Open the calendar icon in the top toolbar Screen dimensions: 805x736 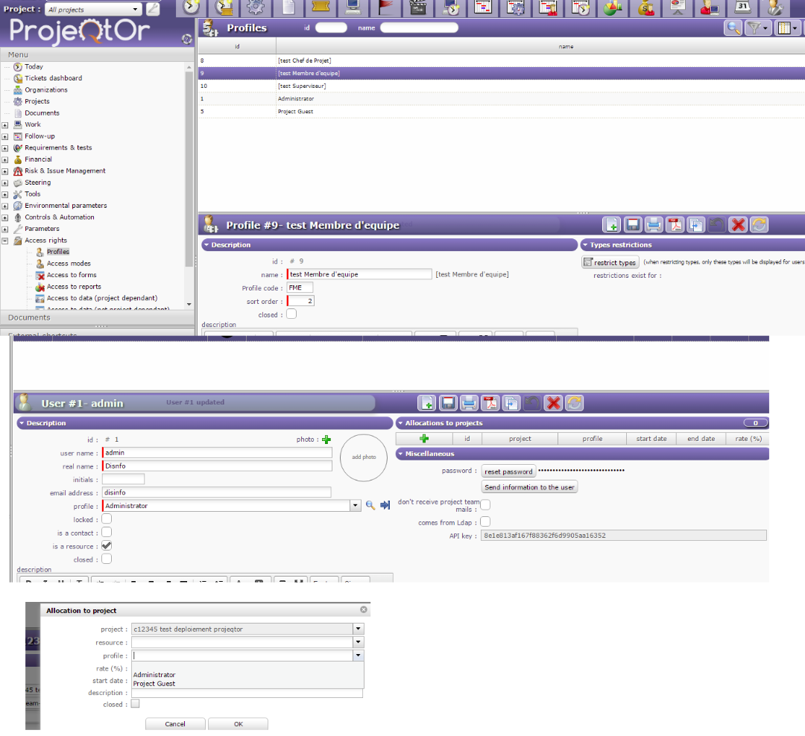pos(742,7)
